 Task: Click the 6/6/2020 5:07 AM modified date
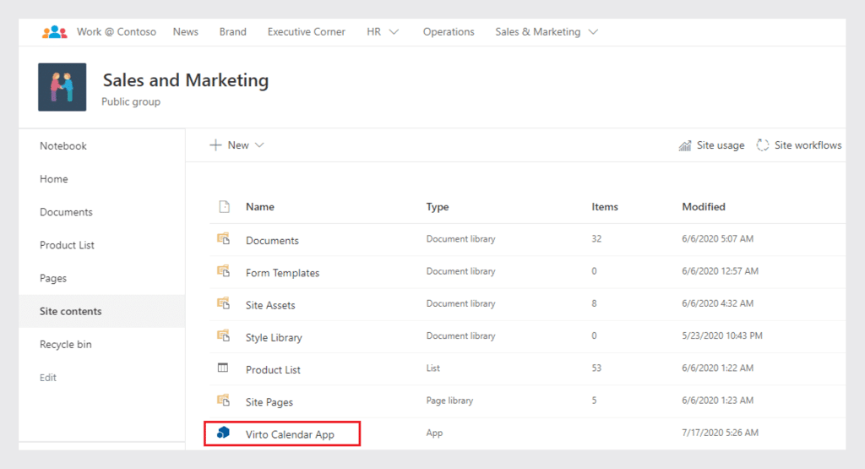(718, 239)
